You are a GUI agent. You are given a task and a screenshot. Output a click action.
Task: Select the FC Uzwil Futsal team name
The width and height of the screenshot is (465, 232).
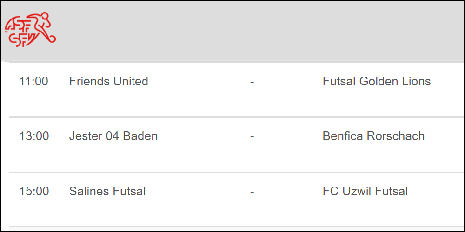coord(365,191)
